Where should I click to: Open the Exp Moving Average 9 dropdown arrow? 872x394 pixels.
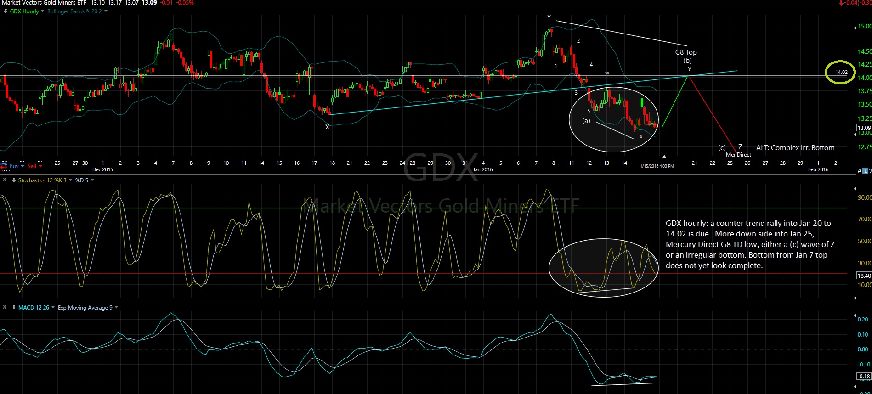click(116, 307)
